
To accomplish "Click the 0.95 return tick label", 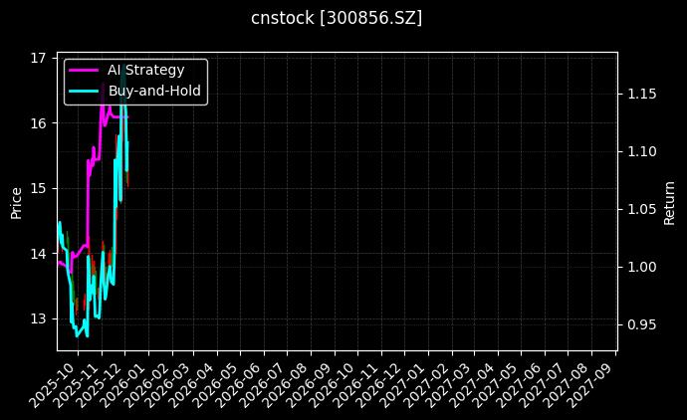I will 640,324.
